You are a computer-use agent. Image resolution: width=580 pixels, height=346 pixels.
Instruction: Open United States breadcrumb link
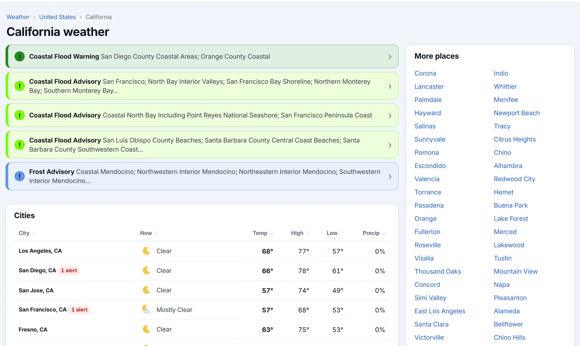[58, 17]
